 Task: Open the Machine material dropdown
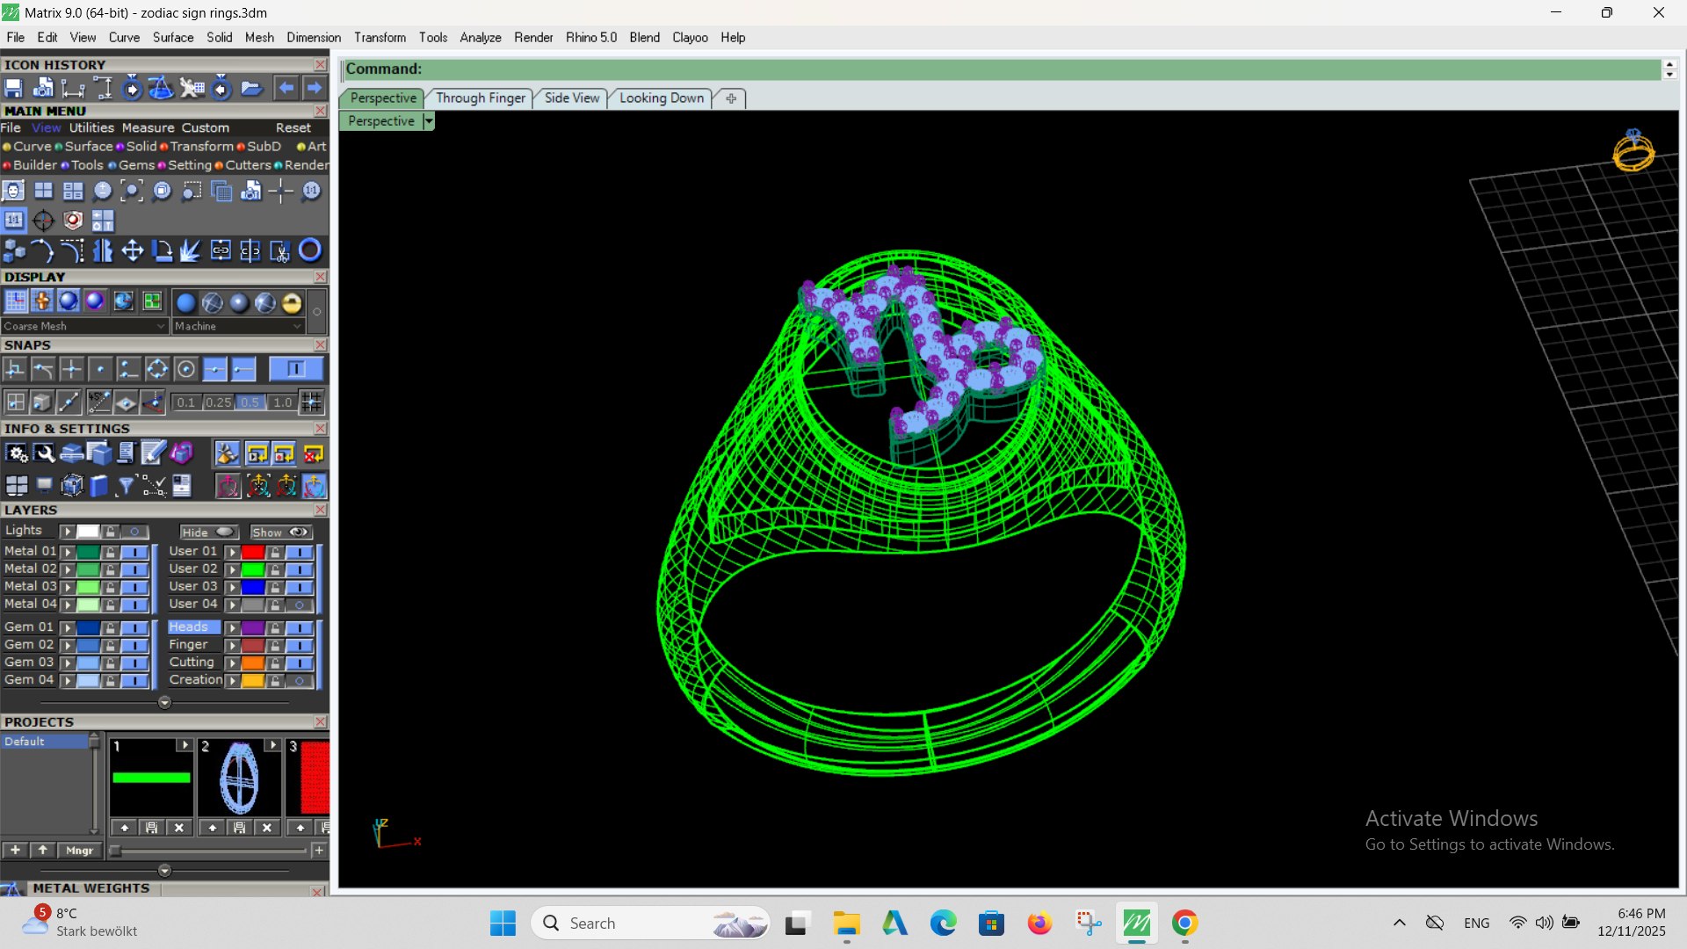pyautogui.click(x=238, y=326)
